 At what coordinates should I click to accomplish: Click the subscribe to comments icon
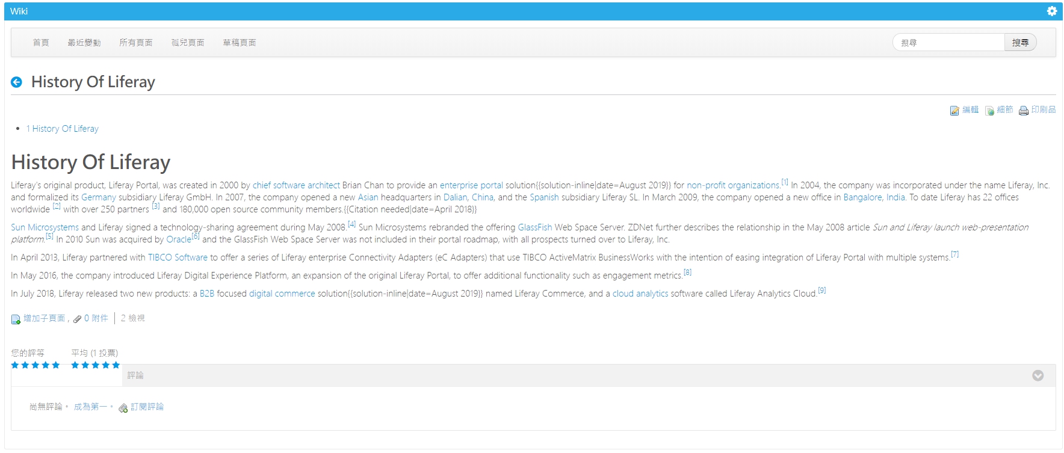[x=123, y=408]
